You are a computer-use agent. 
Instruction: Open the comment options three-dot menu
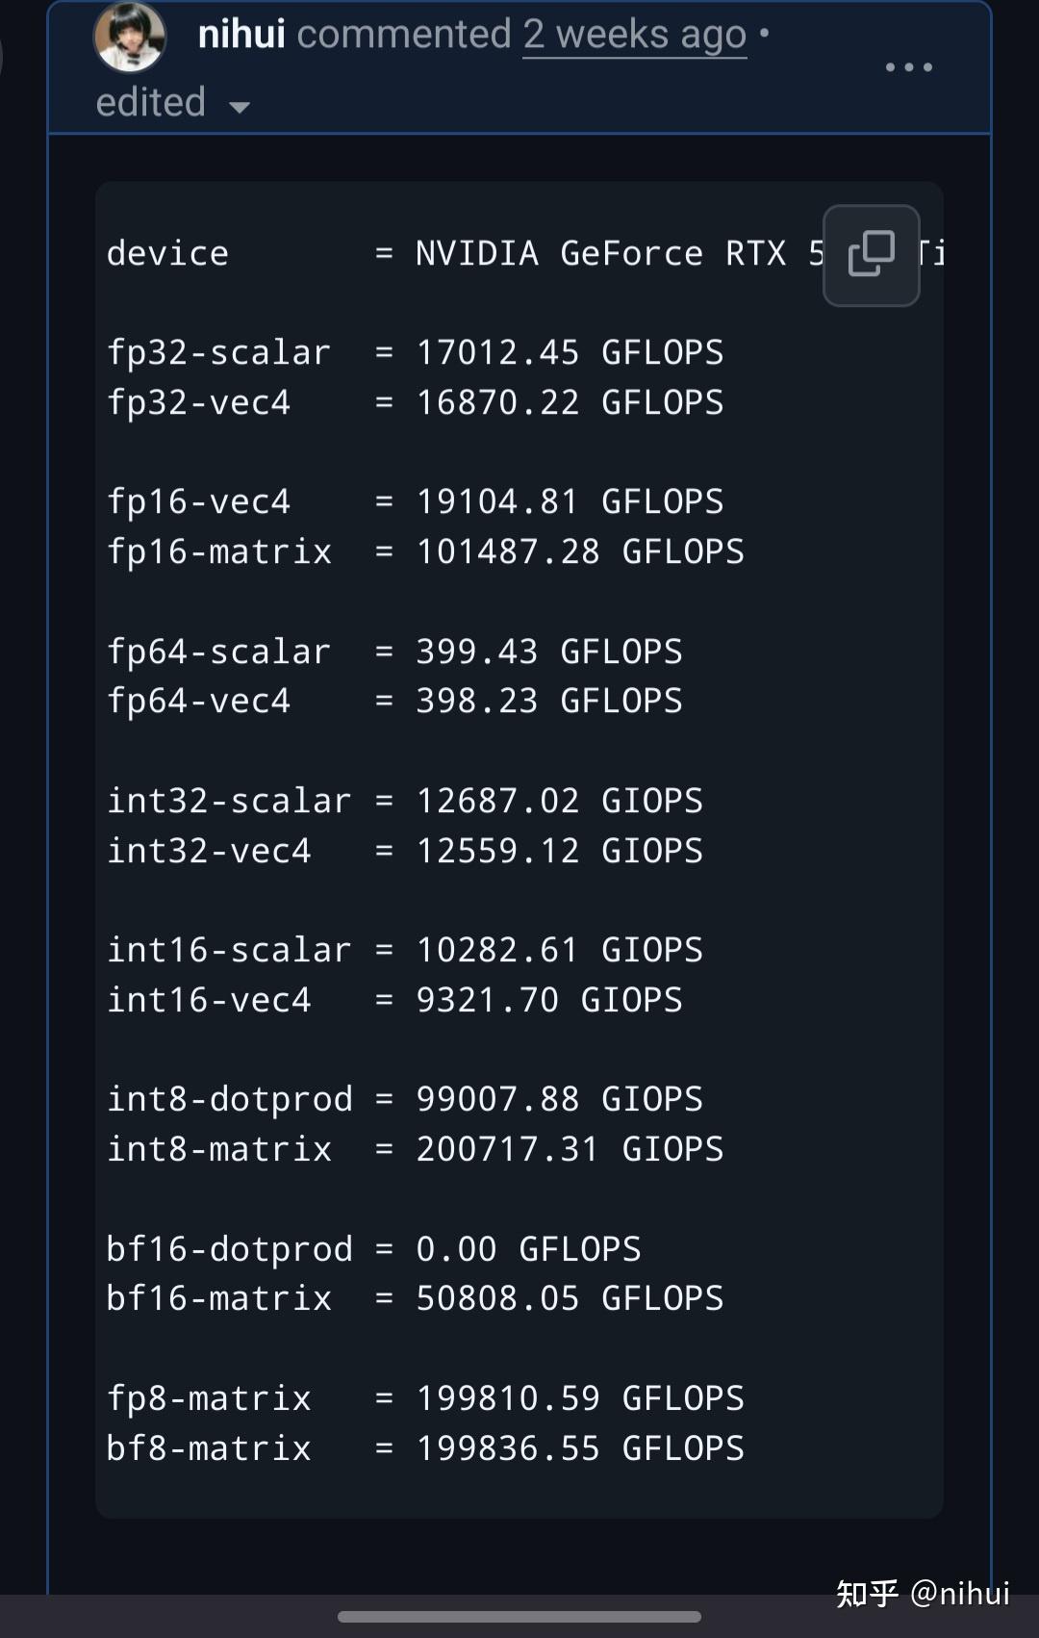(908, 67)
